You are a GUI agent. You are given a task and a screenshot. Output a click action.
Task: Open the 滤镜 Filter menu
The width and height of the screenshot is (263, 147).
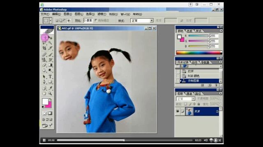[x=102, y=14]
